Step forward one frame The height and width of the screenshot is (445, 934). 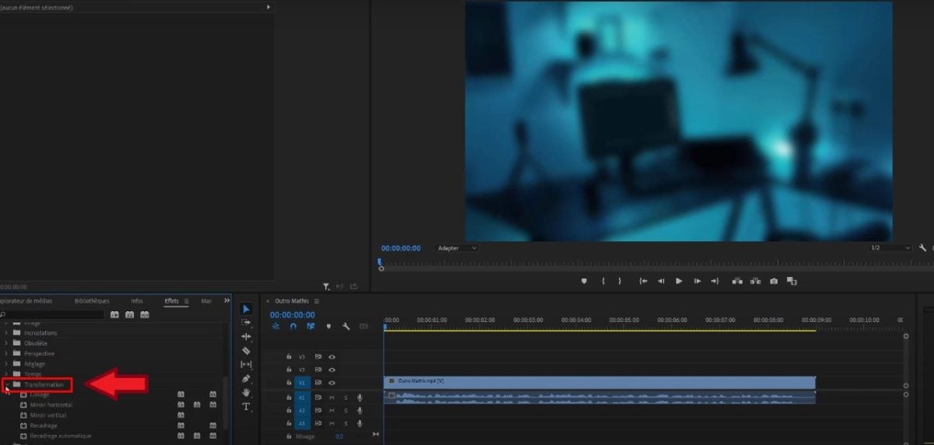697,281
